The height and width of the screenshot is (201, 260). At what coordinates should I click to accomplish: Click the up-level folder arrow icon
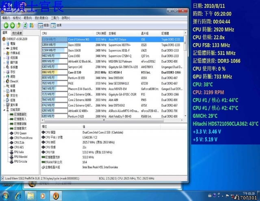coord(19,25)
